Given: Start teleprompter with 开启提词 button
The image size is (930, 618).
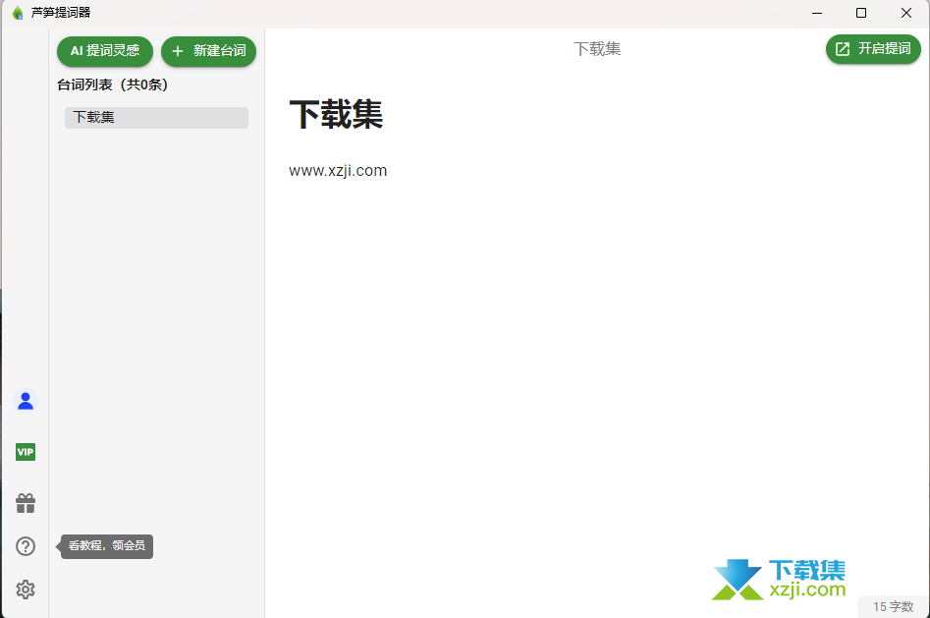Looking at the screenshot, I should coord(873,49).
